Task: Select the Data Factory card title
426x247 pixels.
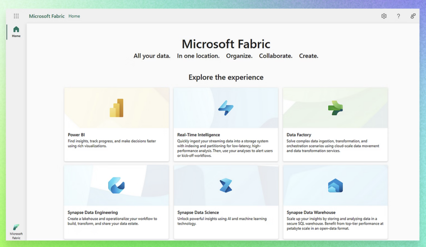Action: (299, 135)
